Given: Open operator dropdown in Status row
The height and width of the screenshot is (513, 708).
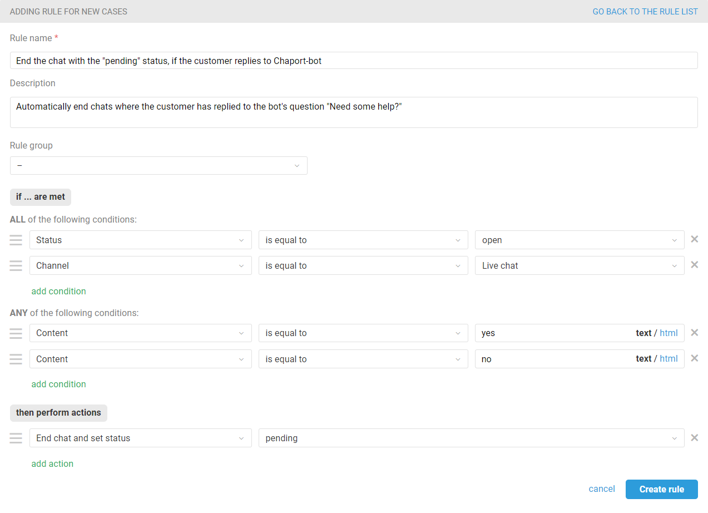Looking at the screenshot, I should pos(363,240).
